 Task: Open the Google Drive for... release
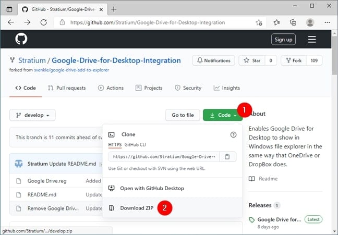click(279, 220)
